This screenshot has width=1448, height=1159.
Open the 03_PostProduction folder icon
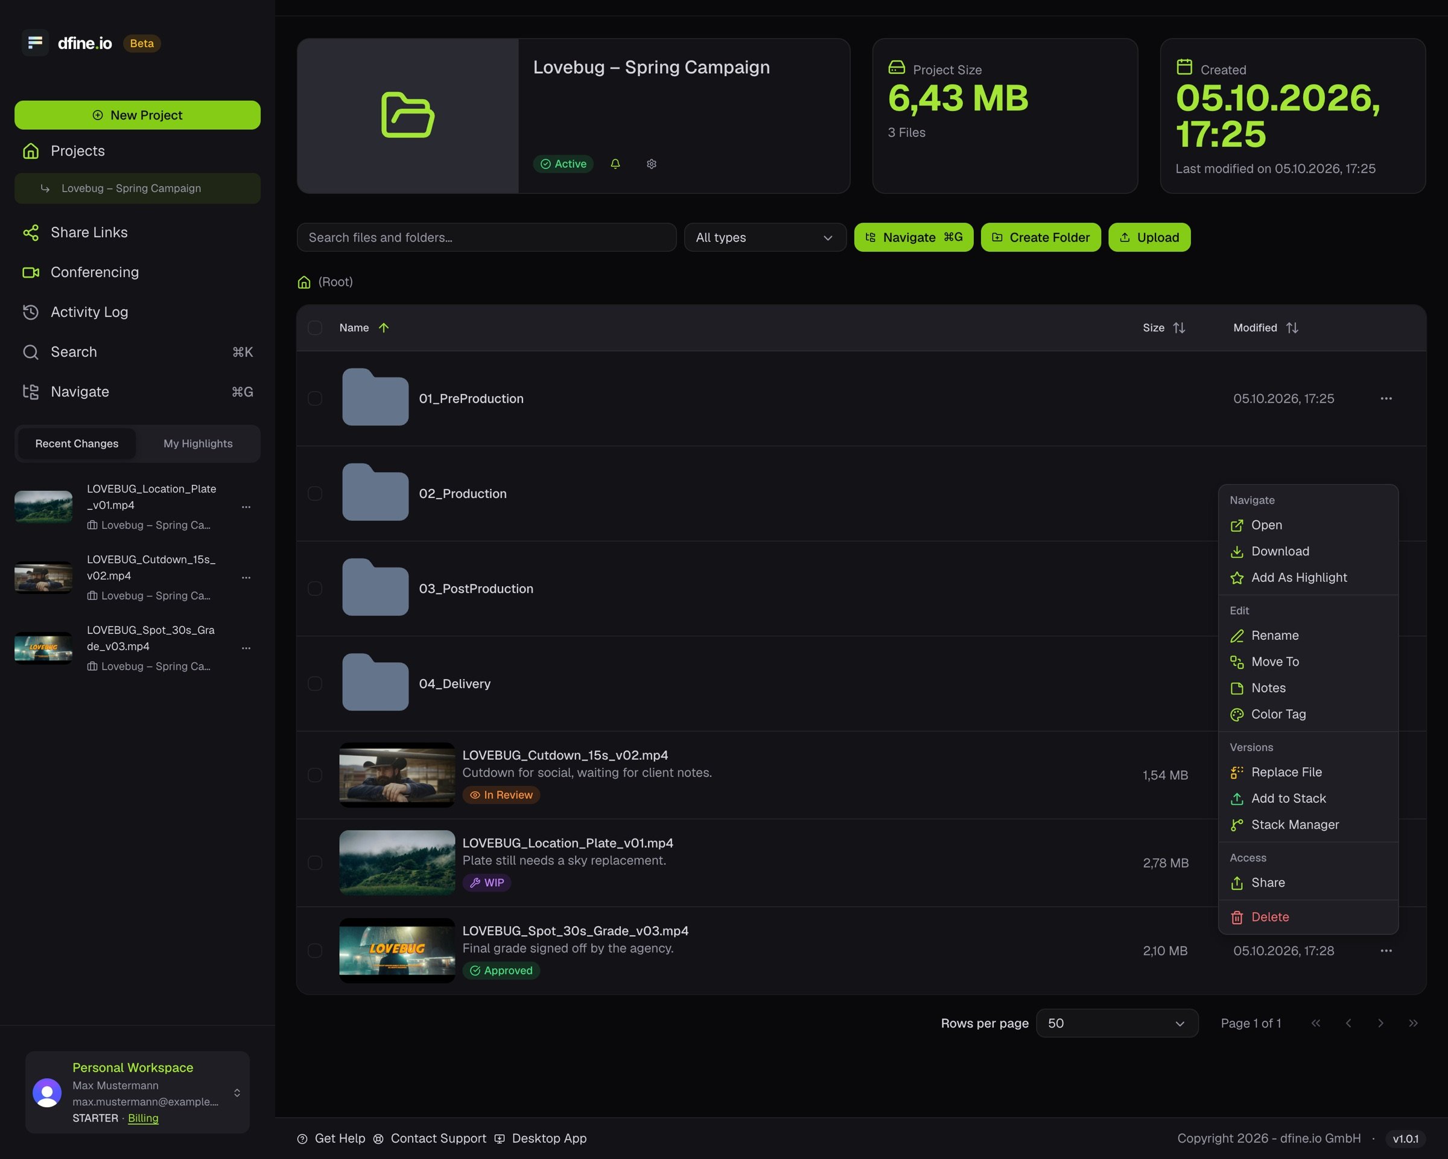point(375,587)
